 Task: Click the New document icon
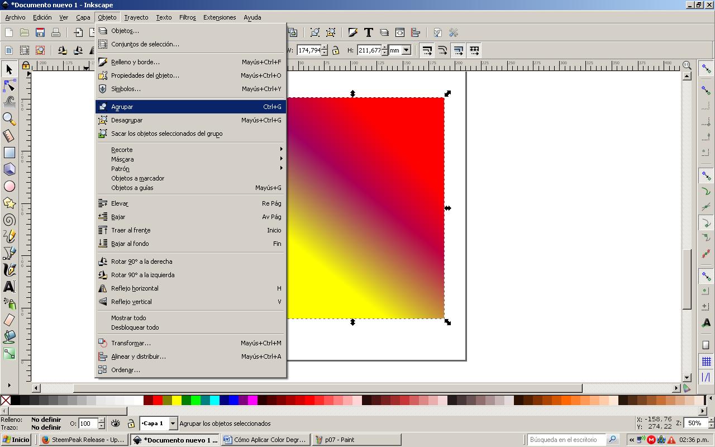[8, 33]
